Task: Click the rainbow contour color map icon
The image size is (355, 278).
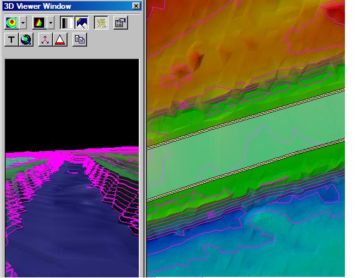Action: [x=11, y=23]
